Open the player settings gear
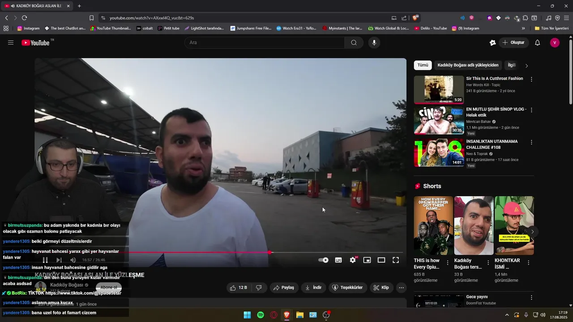 point(353,260)
